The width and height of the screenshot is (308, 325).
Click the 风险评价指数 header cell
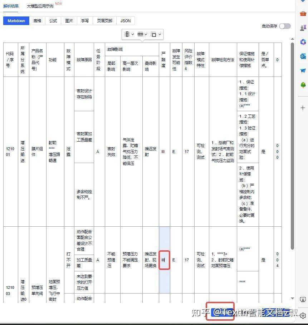pyautogui.click(x=188, y=60)
